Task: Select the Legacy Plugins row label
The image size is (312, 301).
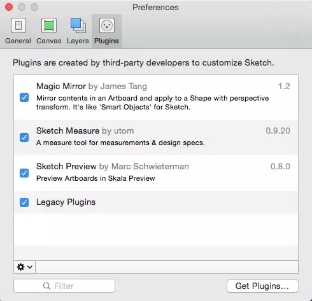Action: pos(66,202)
